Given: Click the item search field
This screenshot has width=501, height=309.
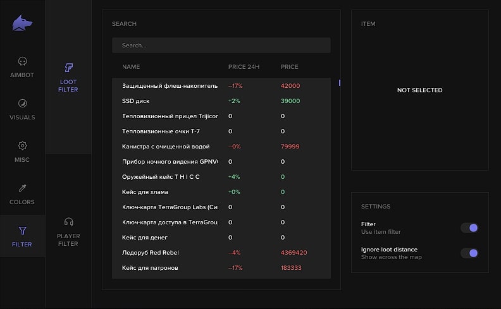Looking at the screenshot, I should (x=221, y=45).
